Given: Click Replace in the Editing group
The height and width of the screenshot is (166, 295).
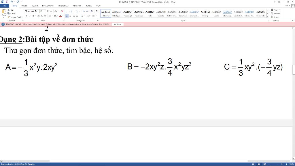Looking at the screenshot, I should click(x=275, y=13).
